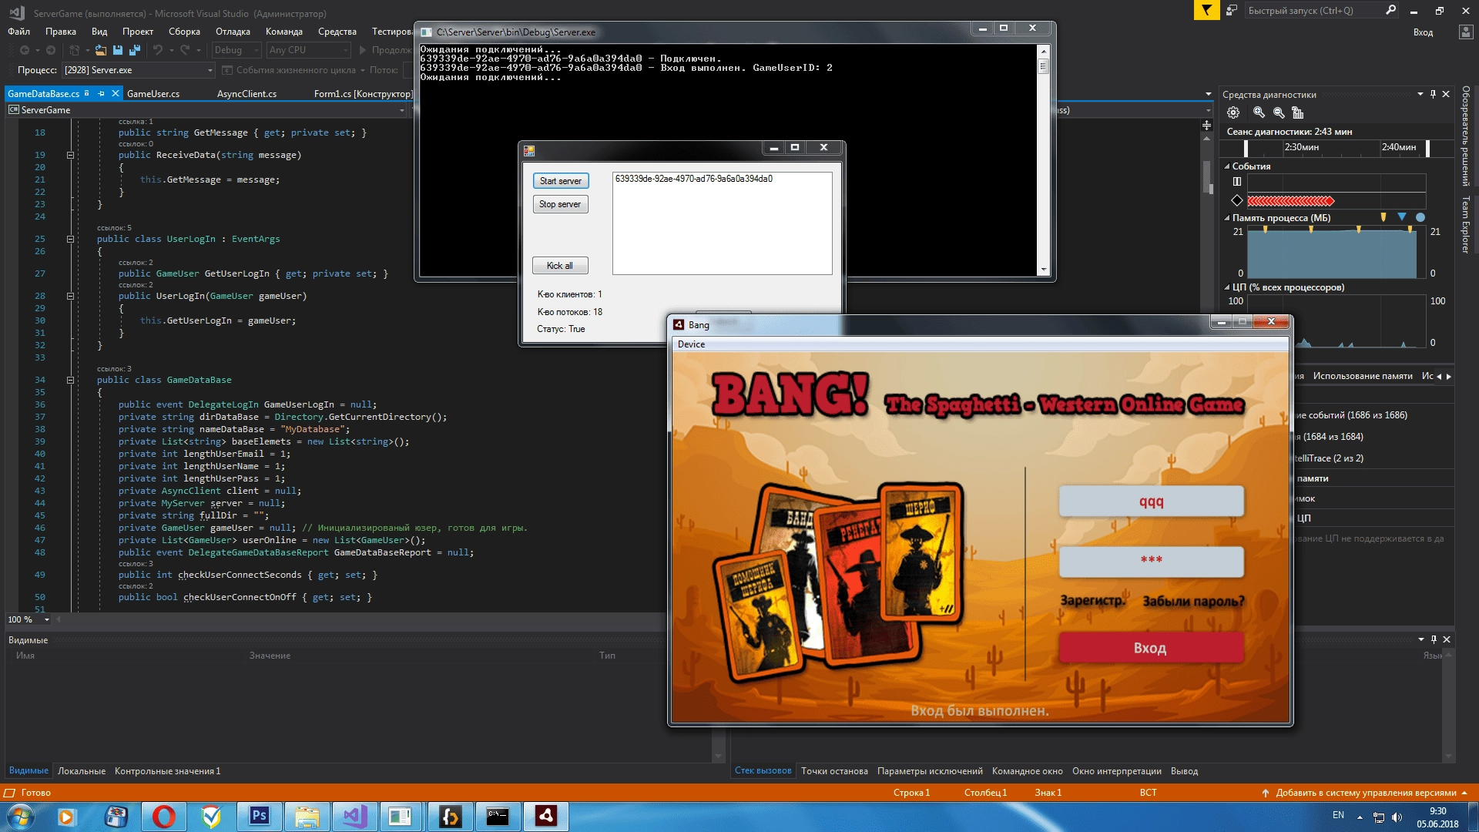This screenshot has height=832, width=1479.
Task: Close the GameDataBase.cs tab
Action: click(x=116, y=93)
